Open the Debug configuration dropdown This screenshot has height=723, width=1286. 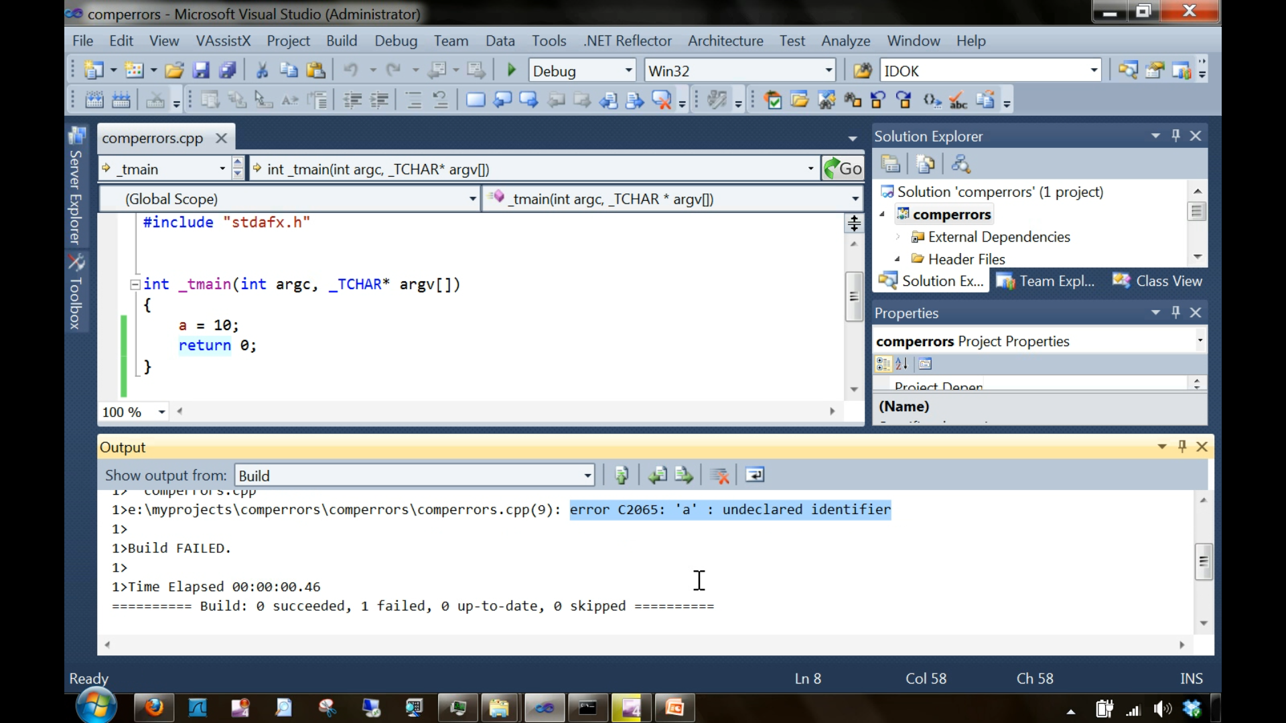628,70
